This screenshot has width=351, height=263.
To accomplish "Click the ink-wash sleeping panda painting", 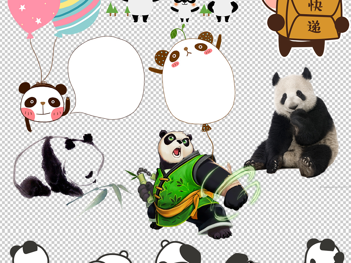I will pos(59,166).
